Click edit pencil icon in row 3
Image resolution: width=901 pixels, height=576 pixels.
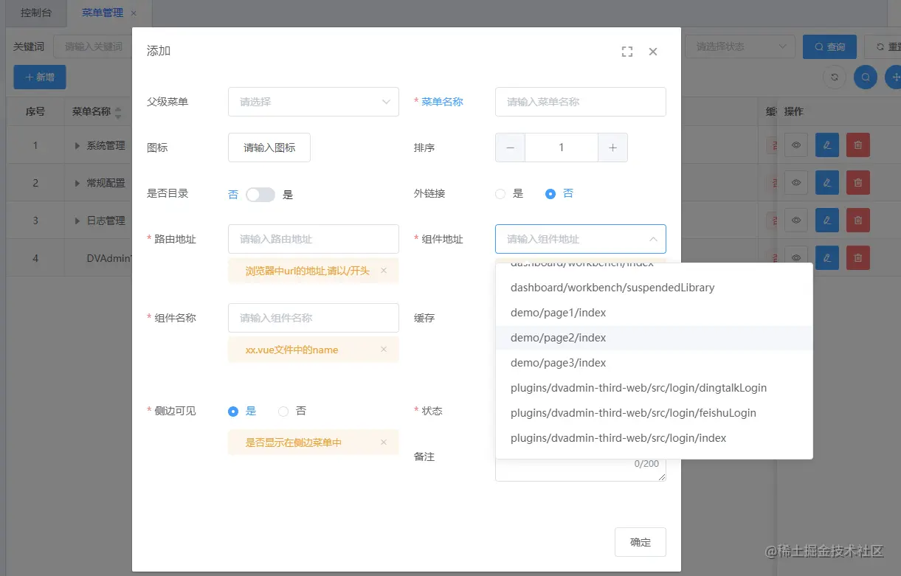click(x=827, y=220)
